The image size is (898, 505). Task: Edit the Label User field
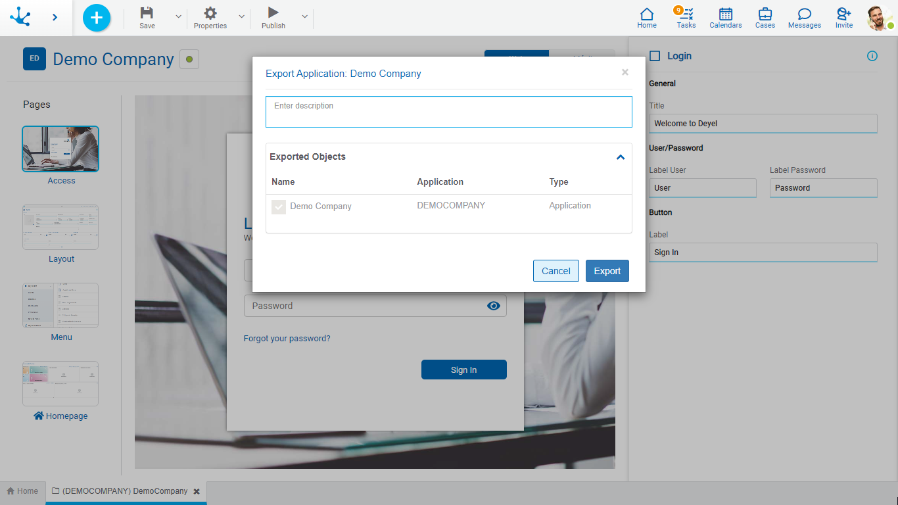tap(703, 188)
